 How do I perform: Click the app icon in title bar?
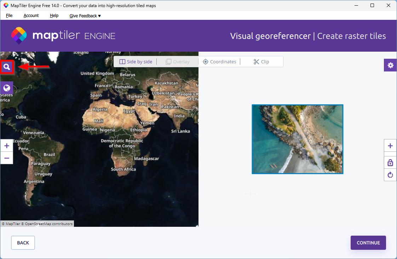6,5
